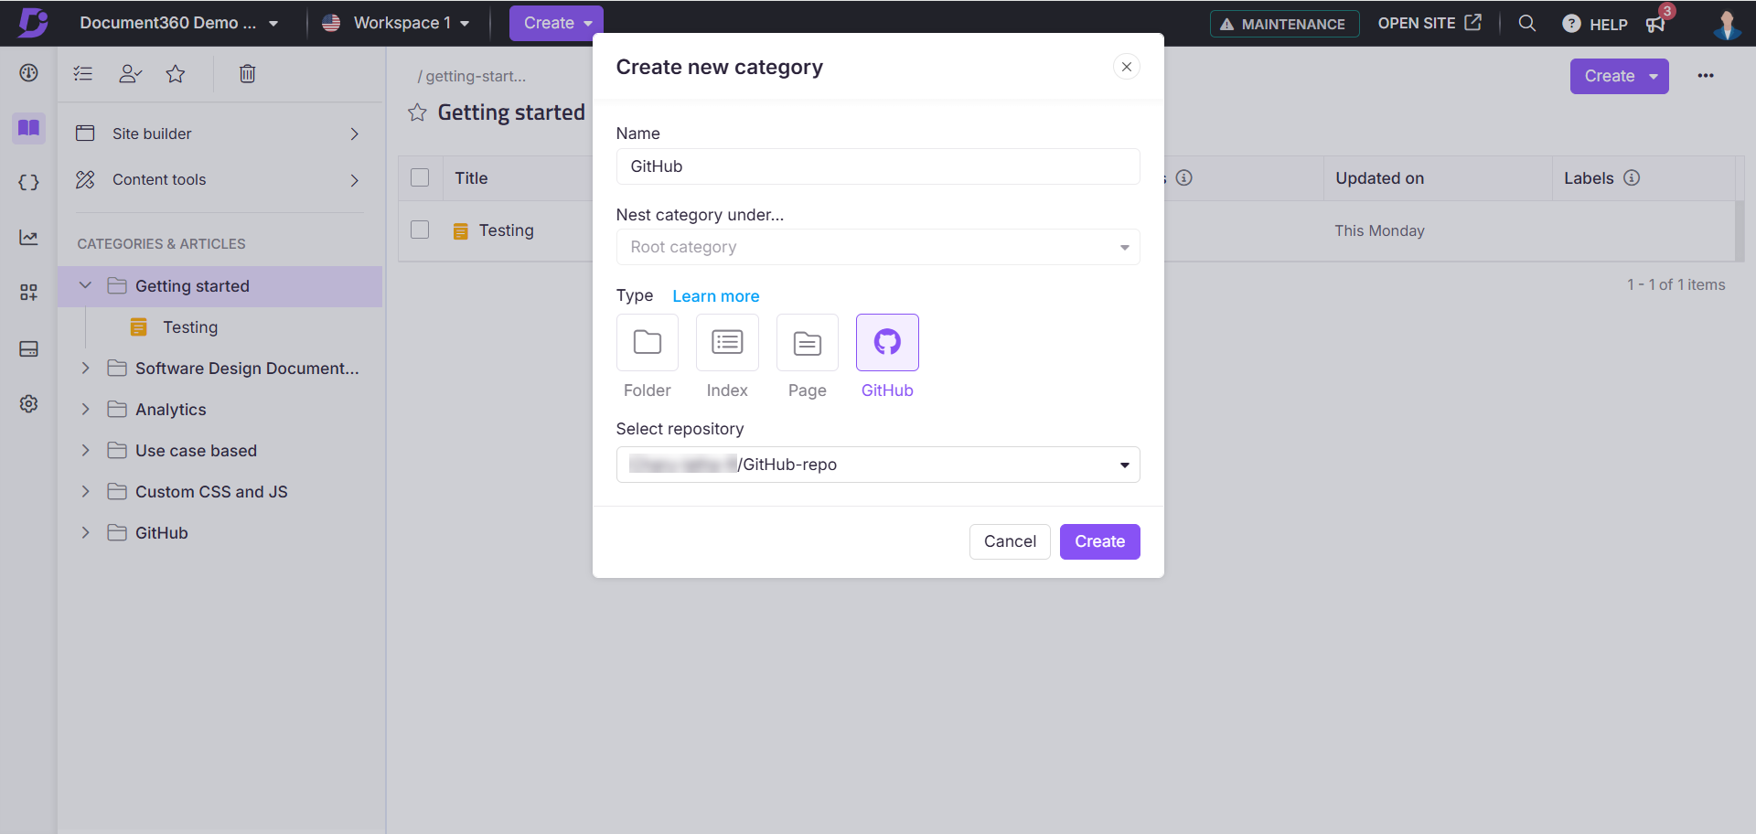Close the Create new category dialog

point(1127,67)
